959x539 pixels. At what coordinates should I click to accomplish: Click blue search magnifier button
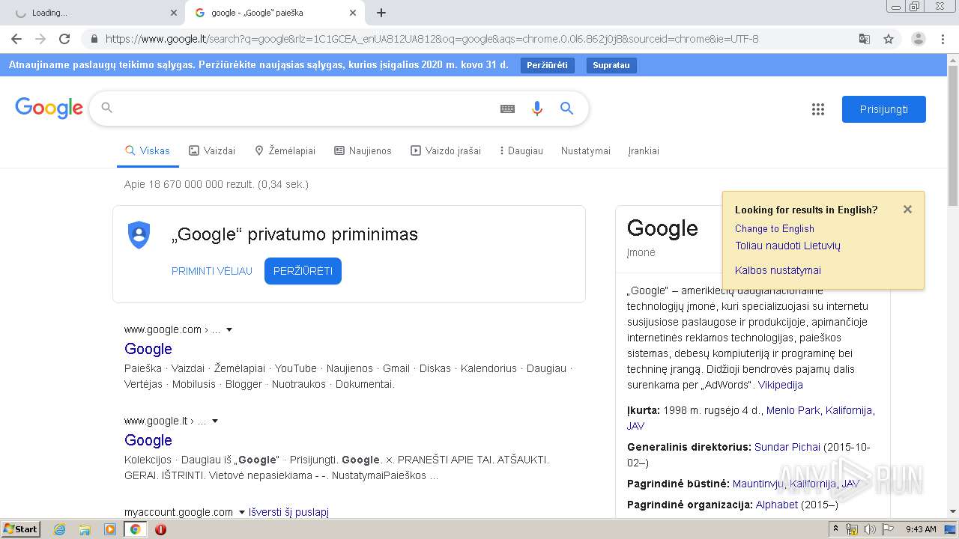(x=567, y=109)
